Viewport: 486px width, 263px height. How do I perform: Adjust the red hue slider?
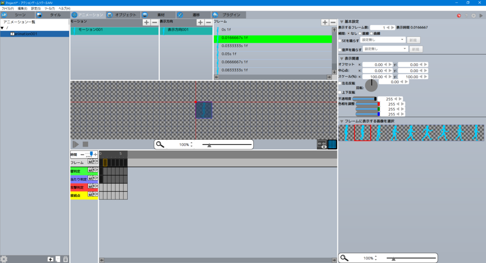click(x=368, y=104)
